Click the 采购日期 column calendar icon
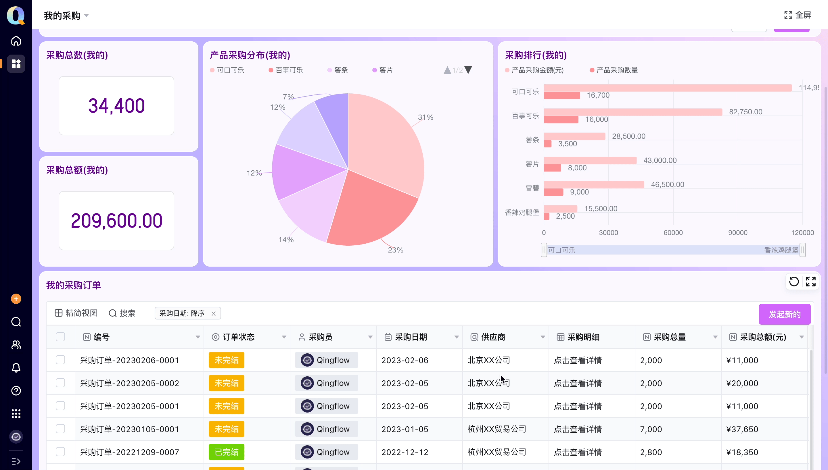Screen dimensions: 828x470 [x=388, y=337]
